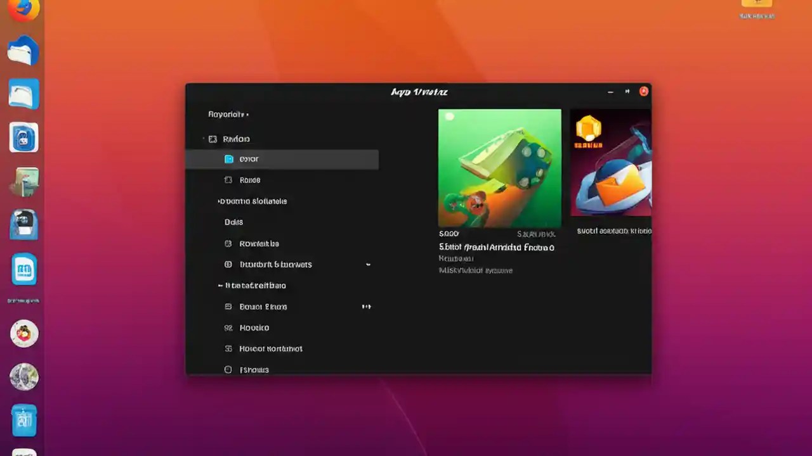Toggle the highlighted blue Editor checkbox

(228, 158)
